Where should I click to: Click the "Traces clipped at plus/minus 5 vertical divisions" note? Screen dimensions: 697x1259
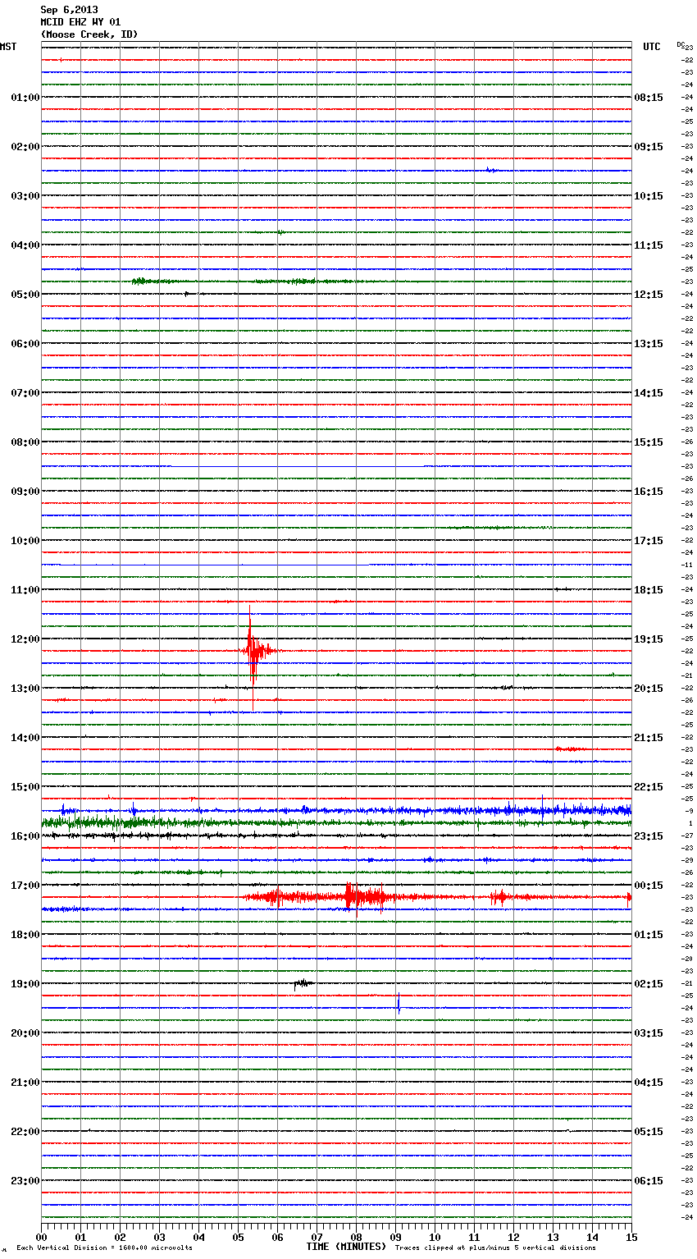(x=495, y=1248)
